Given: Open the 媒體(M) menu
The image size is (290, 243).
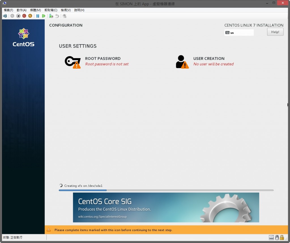Looking at the screenshot, I should pyautogui.click(x=35, y=10).
